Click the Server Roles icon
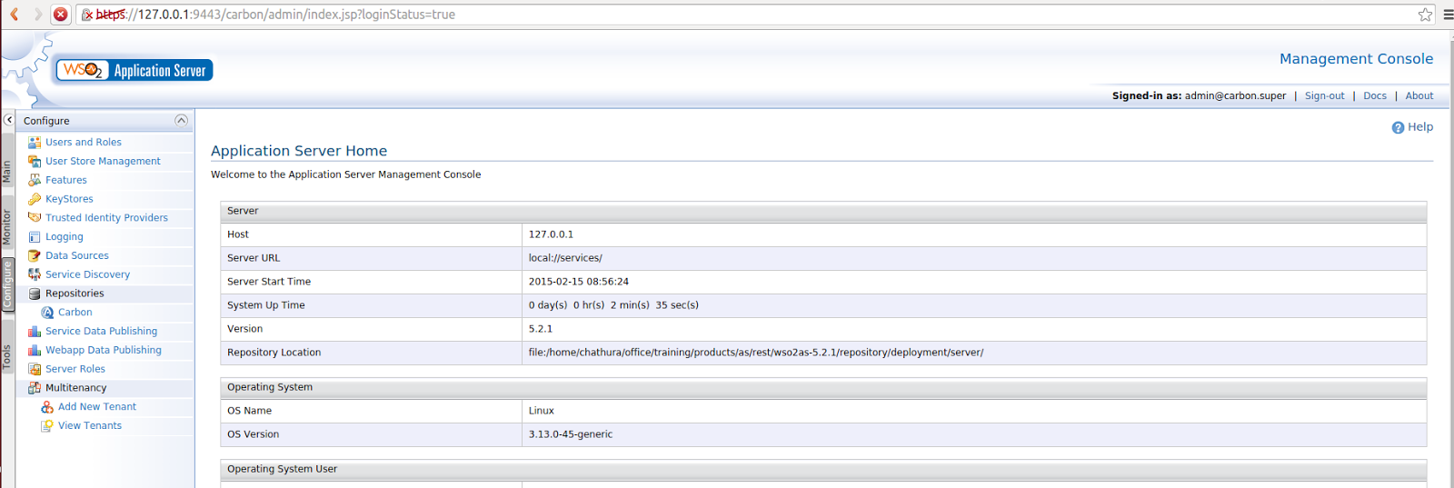This screenshot has width=1454, height=488. point(35,369)
